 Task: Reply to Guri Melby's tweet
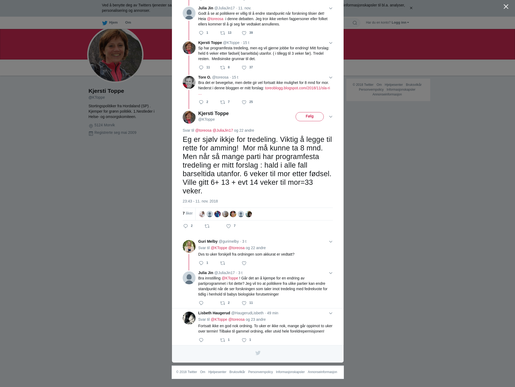click(x=201, y=263)
